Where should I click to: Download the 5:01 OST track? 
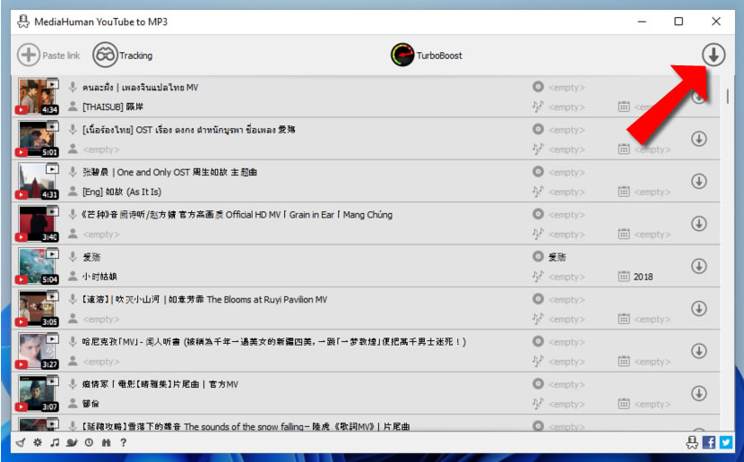click(699, 139)
